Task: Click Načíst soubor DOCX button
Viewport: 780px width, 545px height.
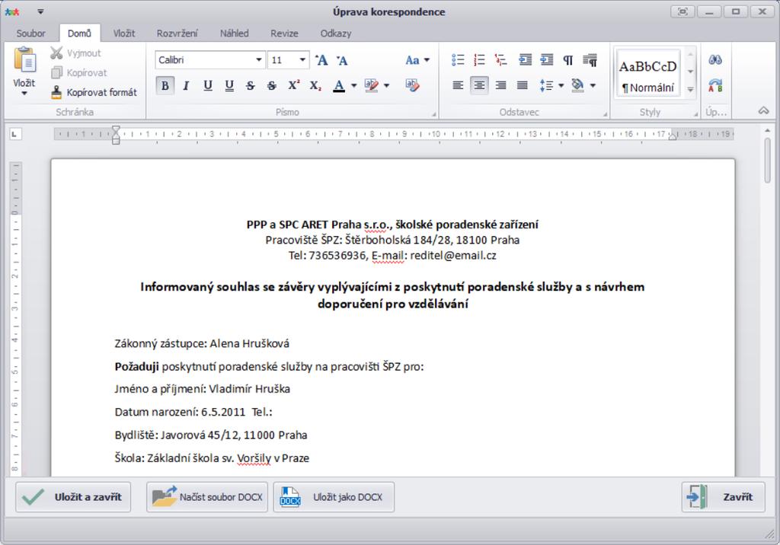Action: (207, 497)
